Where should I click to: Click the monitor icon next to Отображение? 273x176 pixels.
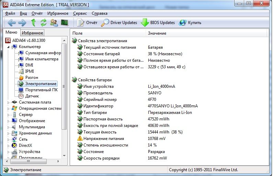click(14, 121)
